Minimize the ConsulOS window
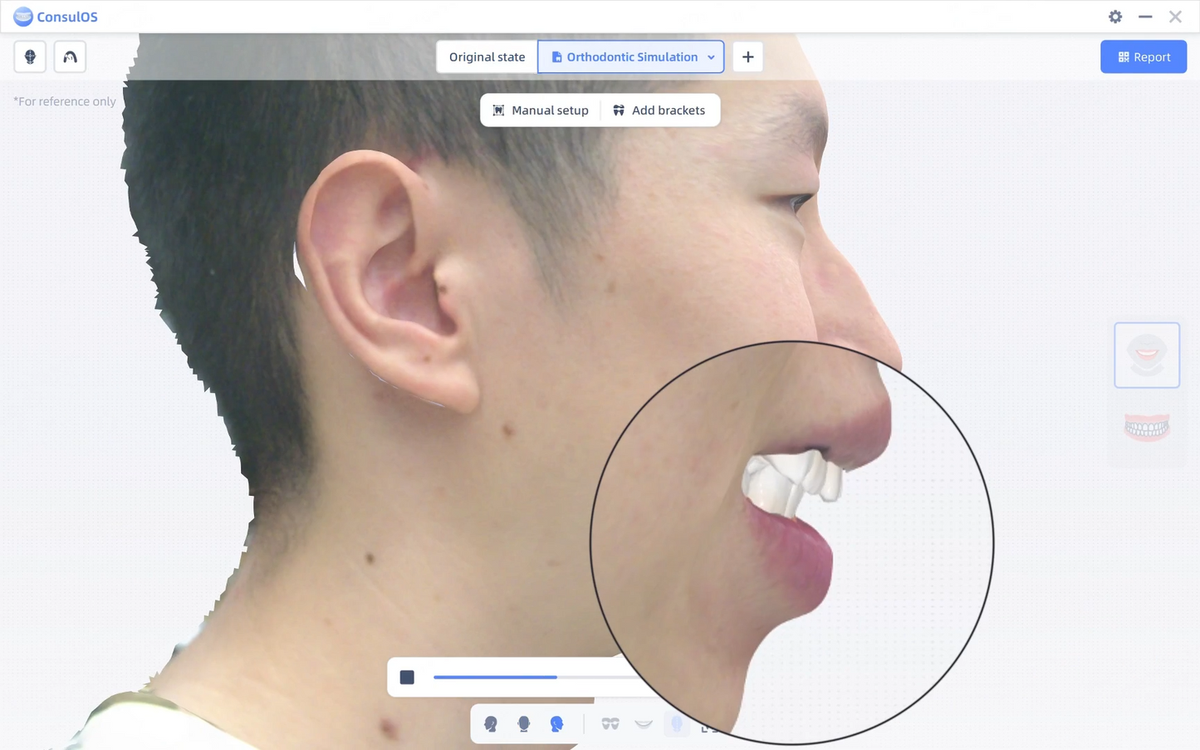 [1145, 17]
